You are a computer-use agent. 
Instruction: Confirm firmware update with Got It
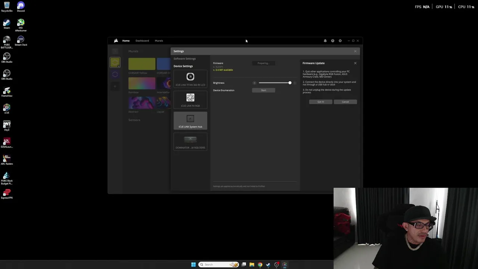tap(320, 102)
